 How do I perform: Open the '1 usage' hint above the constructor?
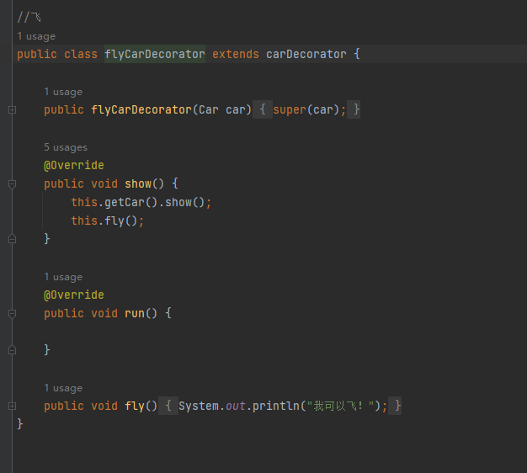click(63, 92)
